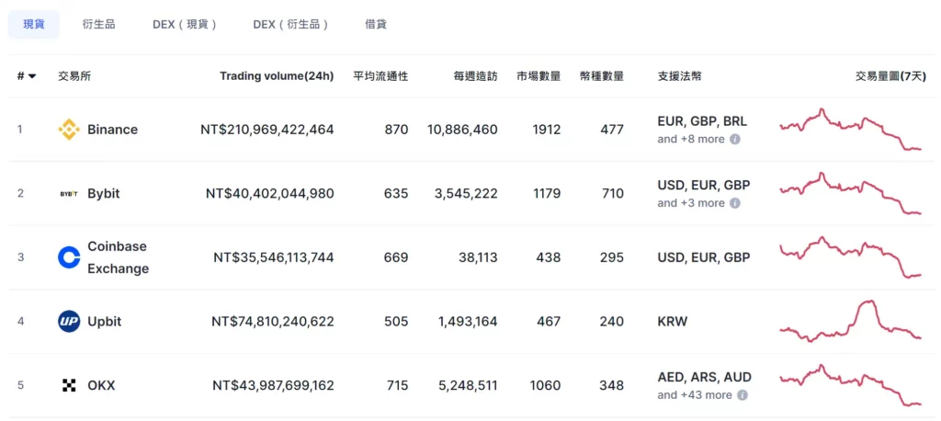Switch to the 衍生品 tab
This screenshot has height=421, width=941.
point(98,25)
